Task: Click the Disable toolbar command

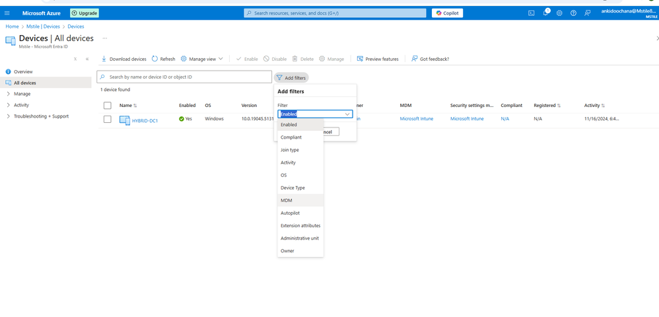Action: 275,59
